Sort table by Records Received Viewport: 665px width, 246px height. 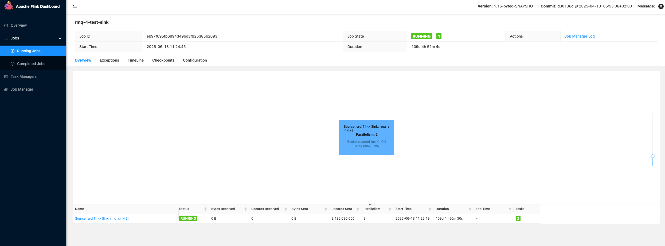(x=285, y=209)
